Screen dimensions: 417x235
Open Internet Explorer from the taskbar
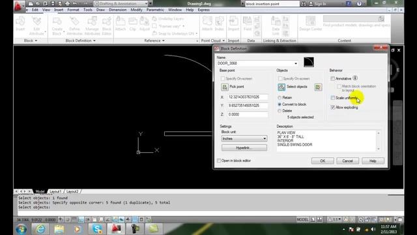point(40,229)
